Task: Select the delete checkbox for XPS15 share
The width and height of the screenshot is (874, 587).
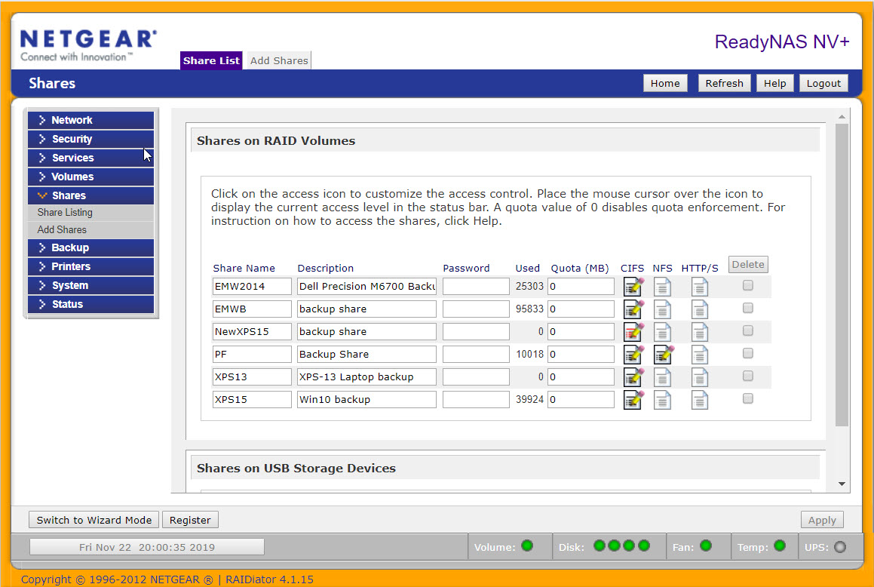Action: coord(747,398)
